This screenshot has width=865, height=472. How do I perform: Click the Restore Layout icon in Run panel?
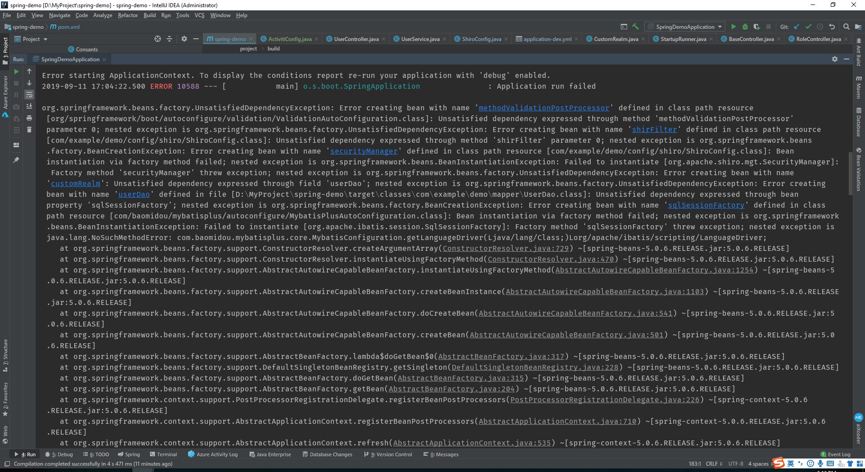click(16, 145)
